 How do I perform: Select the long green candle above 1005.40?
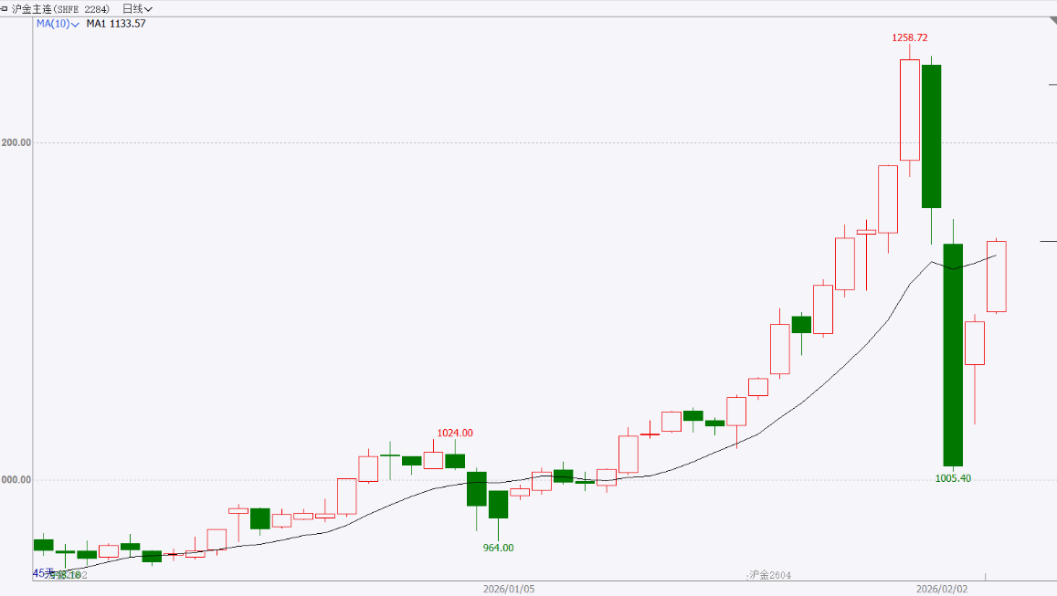tap(953, 355)
